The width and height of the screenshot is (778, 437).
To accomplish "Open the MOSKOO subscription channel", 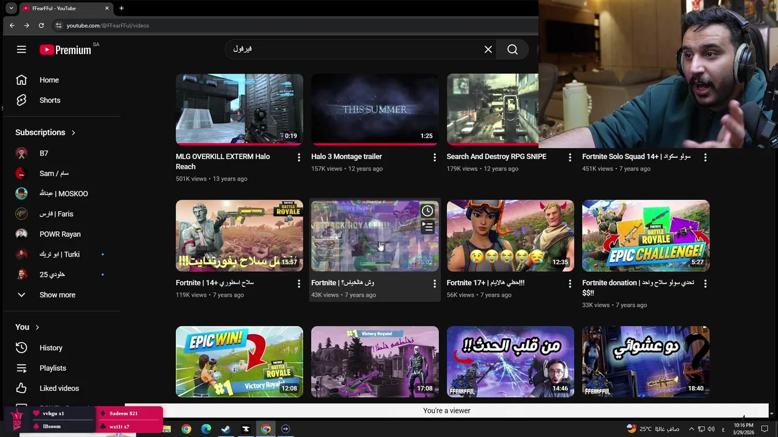I will (61, 194).
